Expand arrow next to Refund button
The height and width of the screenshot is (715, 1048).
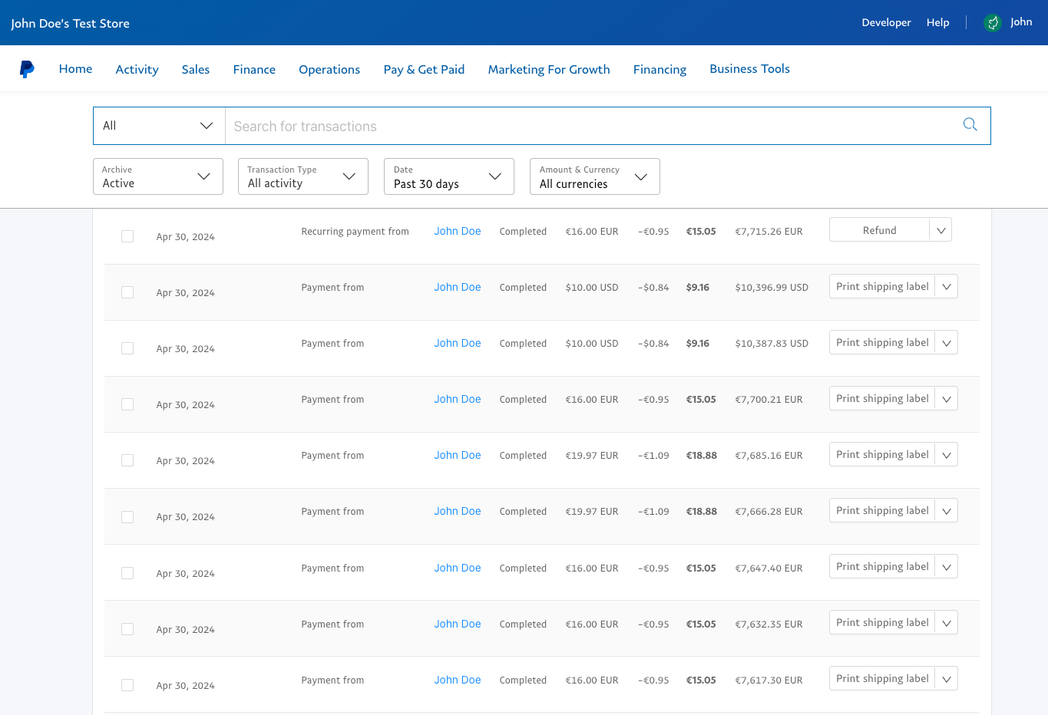[x=941, y=230]
